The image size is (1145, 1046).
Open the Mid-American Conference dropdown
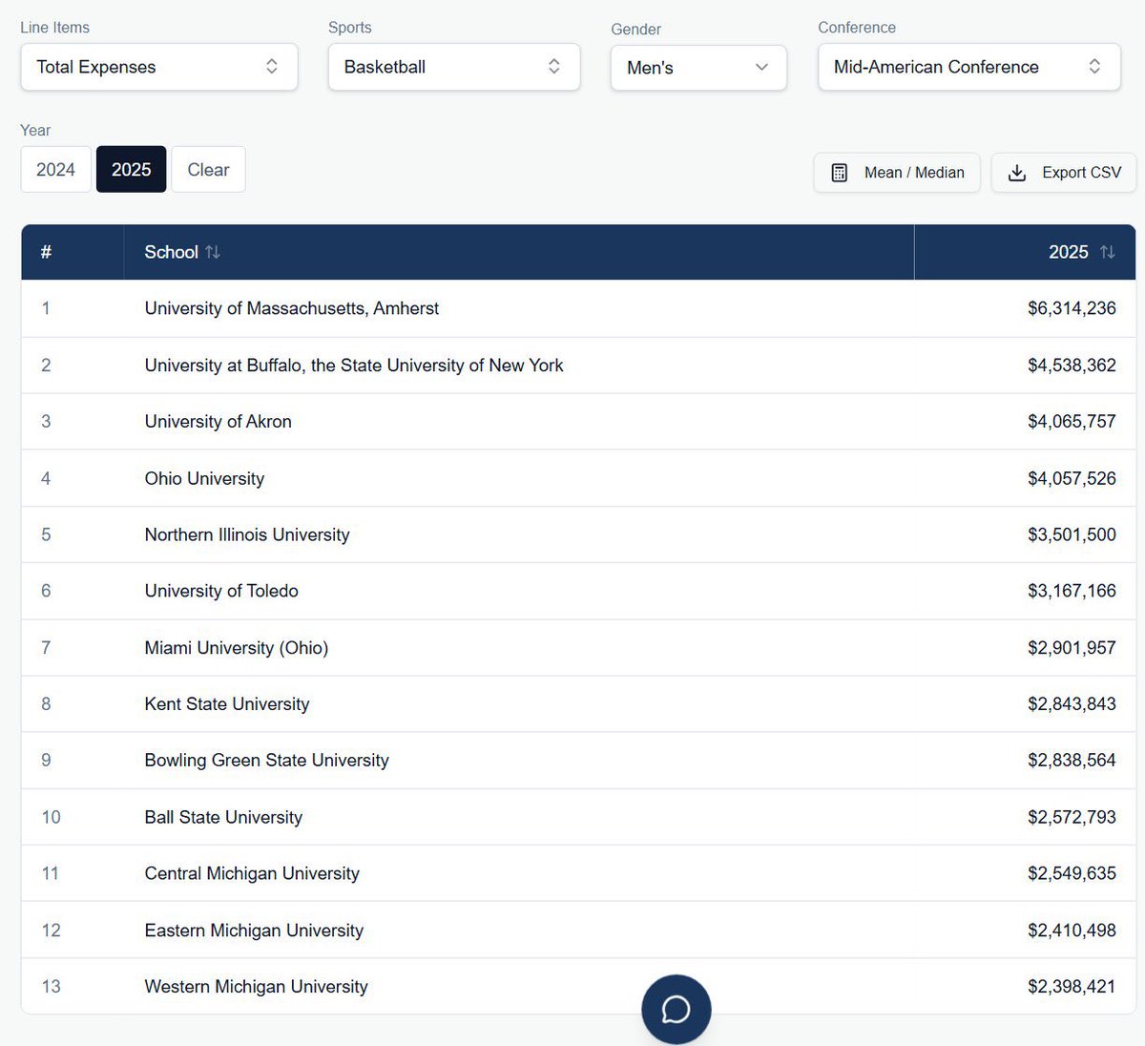click(969, 67)
